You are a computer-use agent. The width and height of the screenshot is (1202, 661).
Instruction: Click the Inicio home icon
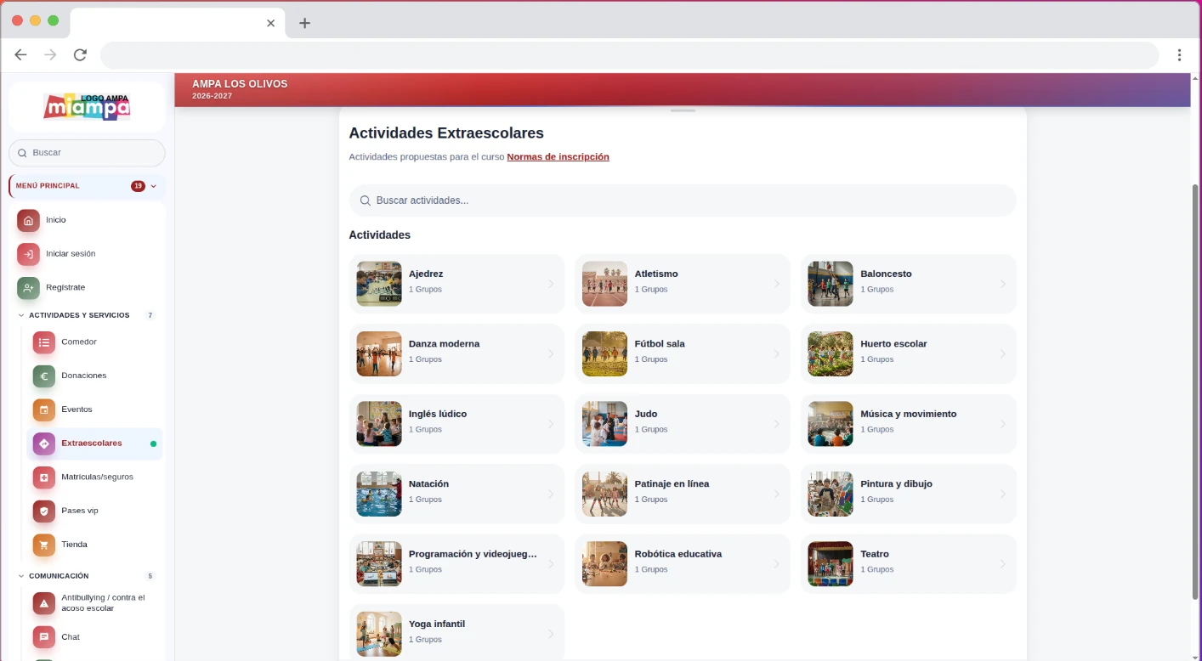click(x=28, y=220)
